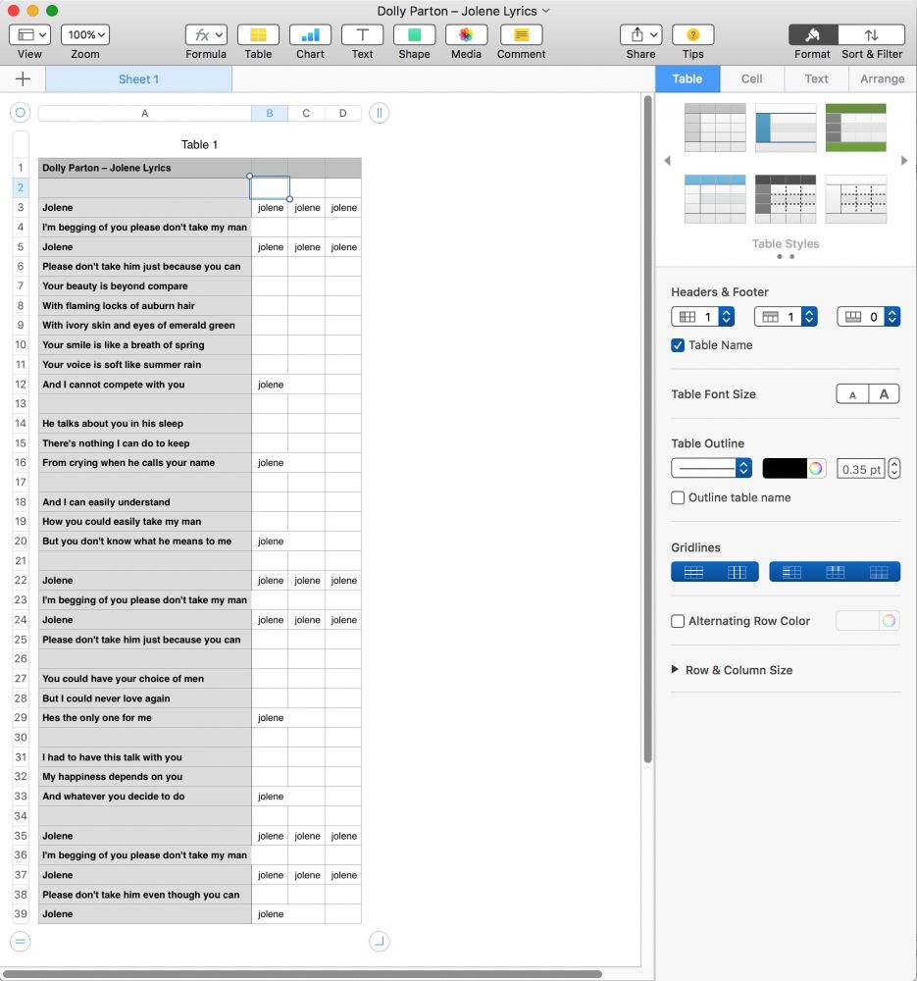
Task: Expand Row & Column Size section
Action: [675, 669]
